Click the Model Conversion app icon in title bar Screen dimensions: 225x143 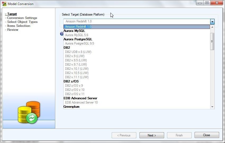click(4, 4)
